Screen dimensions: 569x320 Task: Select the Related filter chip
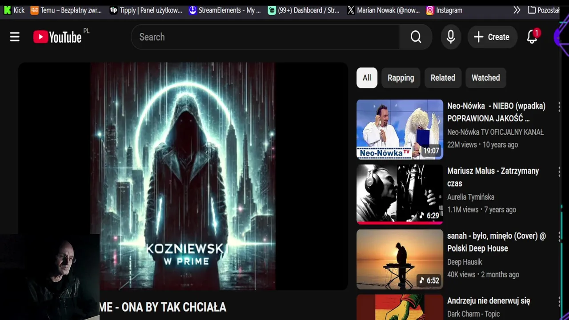pyautogui.click(x=443, y=78)
